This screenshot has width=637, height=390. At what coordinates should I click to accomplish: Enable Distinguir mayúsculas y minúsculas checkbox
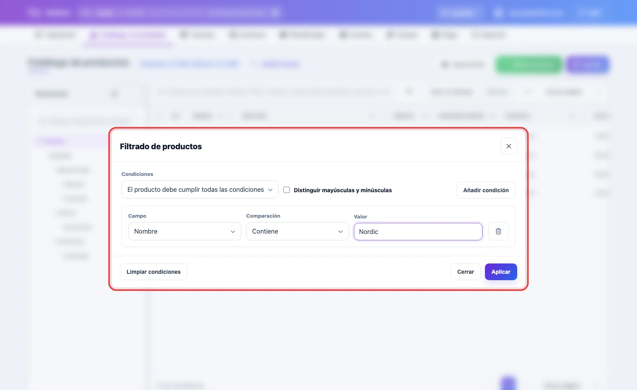click(x=287, y=190)
